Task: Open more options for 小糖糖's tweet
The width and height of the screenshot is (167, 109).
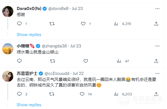Action: 157,46
